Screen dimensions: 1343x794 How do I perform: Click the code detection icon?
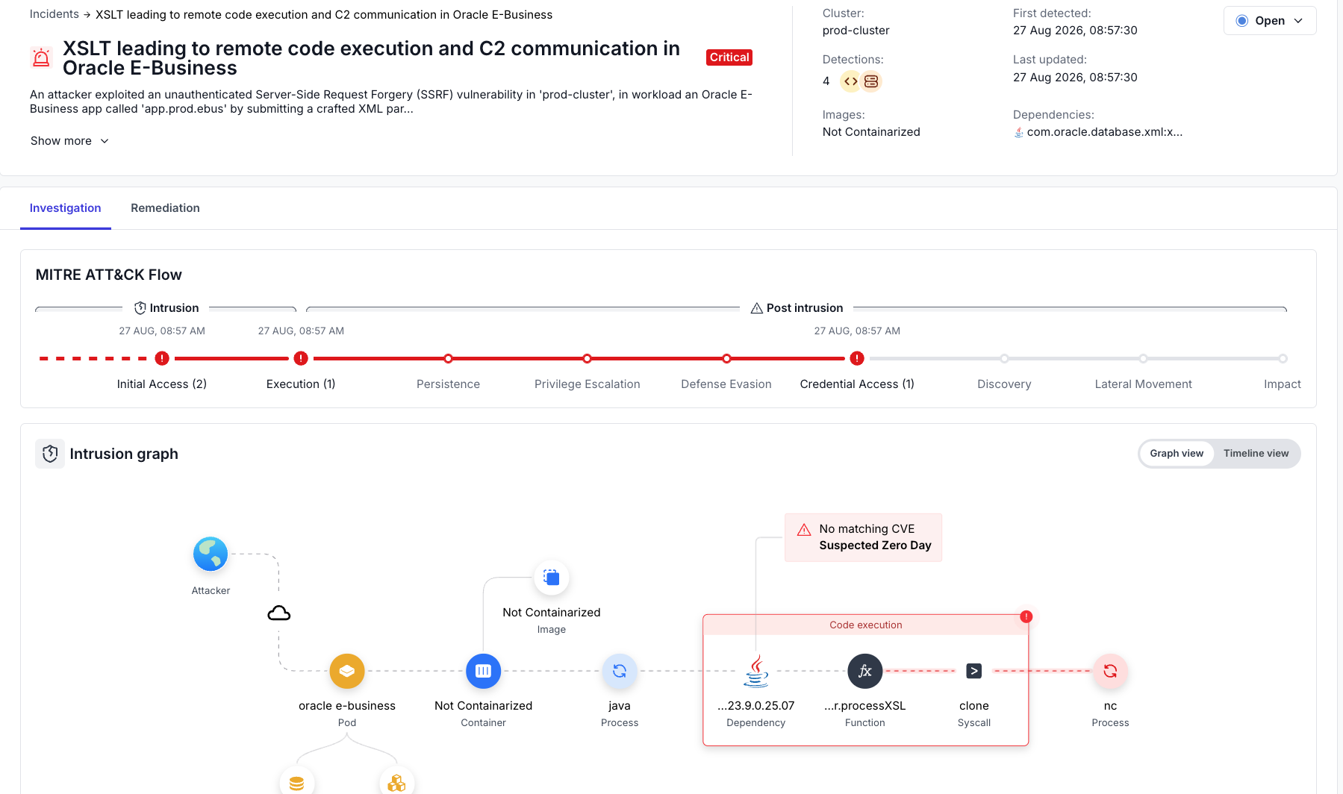(x=850, y=81)
